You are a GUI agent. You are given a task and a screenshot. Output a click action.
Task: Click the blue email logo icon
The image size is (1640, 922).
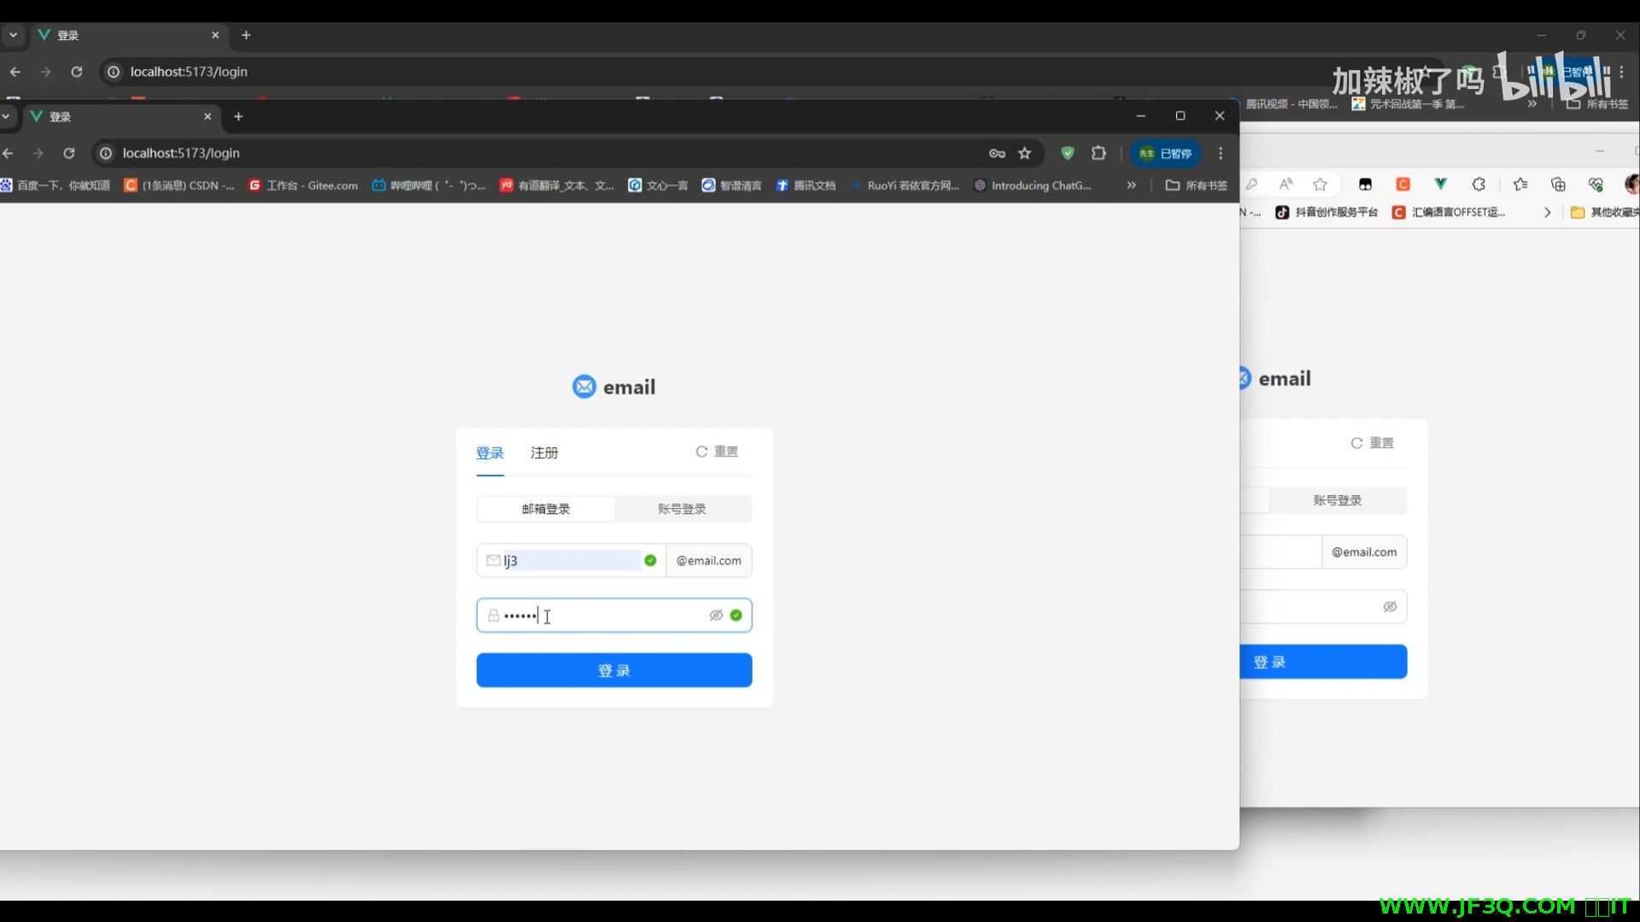tap(584, 387)
